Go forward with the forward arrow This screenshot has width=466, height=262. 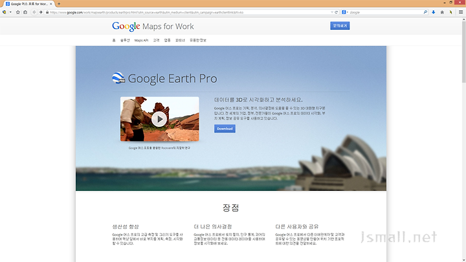[x=41, y=12]
